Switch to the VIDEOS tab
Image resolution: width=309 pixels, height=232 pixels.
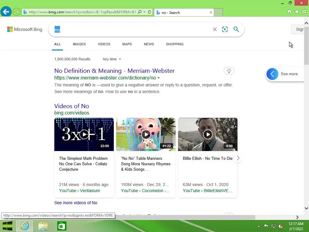tap(104, 44)
